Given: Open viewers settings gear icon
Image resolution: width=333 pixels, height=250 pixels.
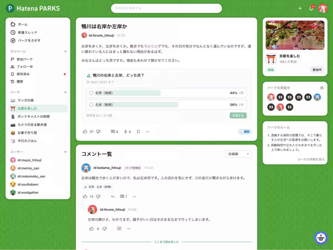Looking at the screenshot, I should (322, 88).
